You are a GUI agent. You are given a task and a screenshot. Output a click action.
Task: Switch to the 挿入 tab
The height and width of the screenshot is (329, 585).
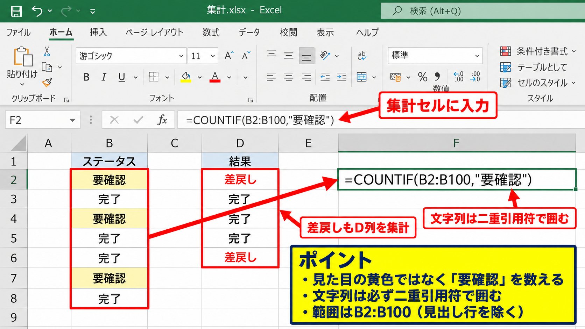point(98,33)
